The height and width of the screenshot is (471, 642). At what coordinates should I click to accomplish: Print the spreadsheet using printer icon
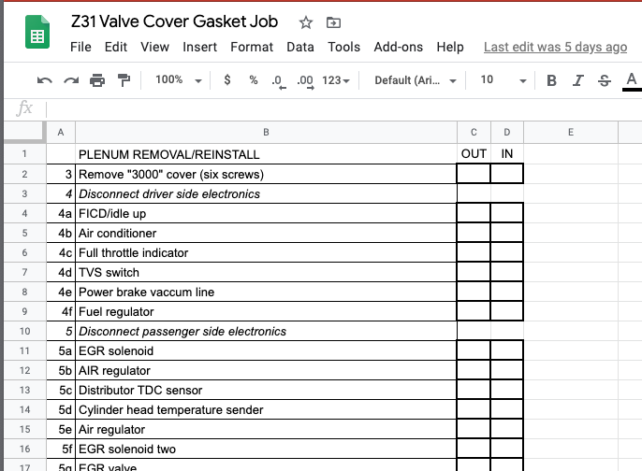tap(96, 81)
